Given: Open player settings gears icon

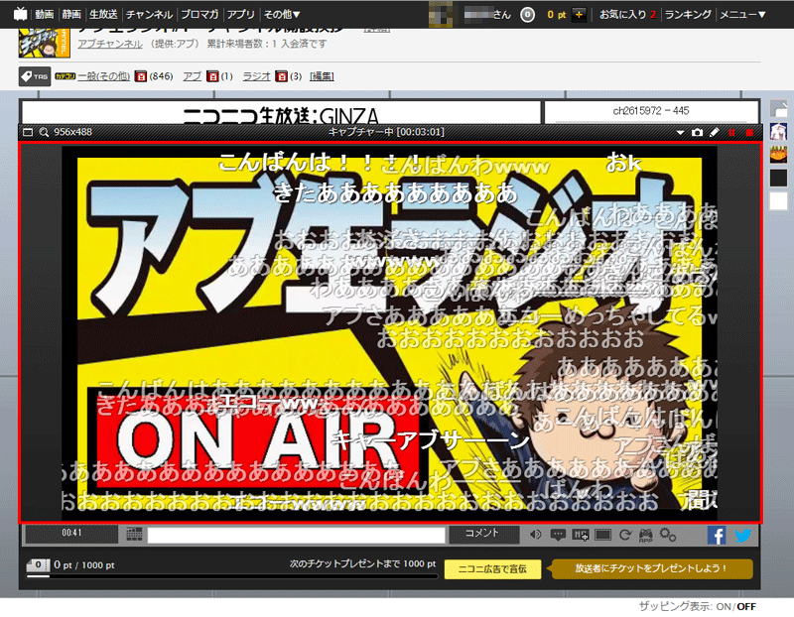Looking at the screenshot, I should point(668,535).
